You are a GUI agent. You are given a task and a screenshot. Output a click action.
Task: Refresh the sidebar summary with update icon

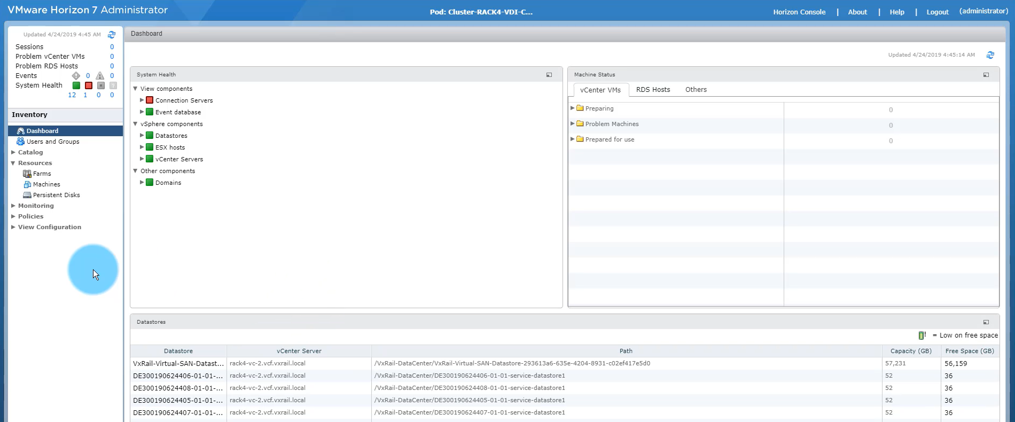112,35
